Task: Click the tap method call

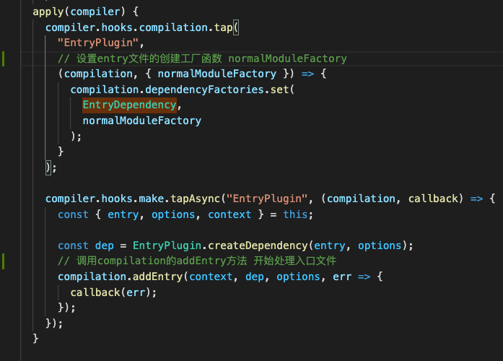Action: point(223,27)
